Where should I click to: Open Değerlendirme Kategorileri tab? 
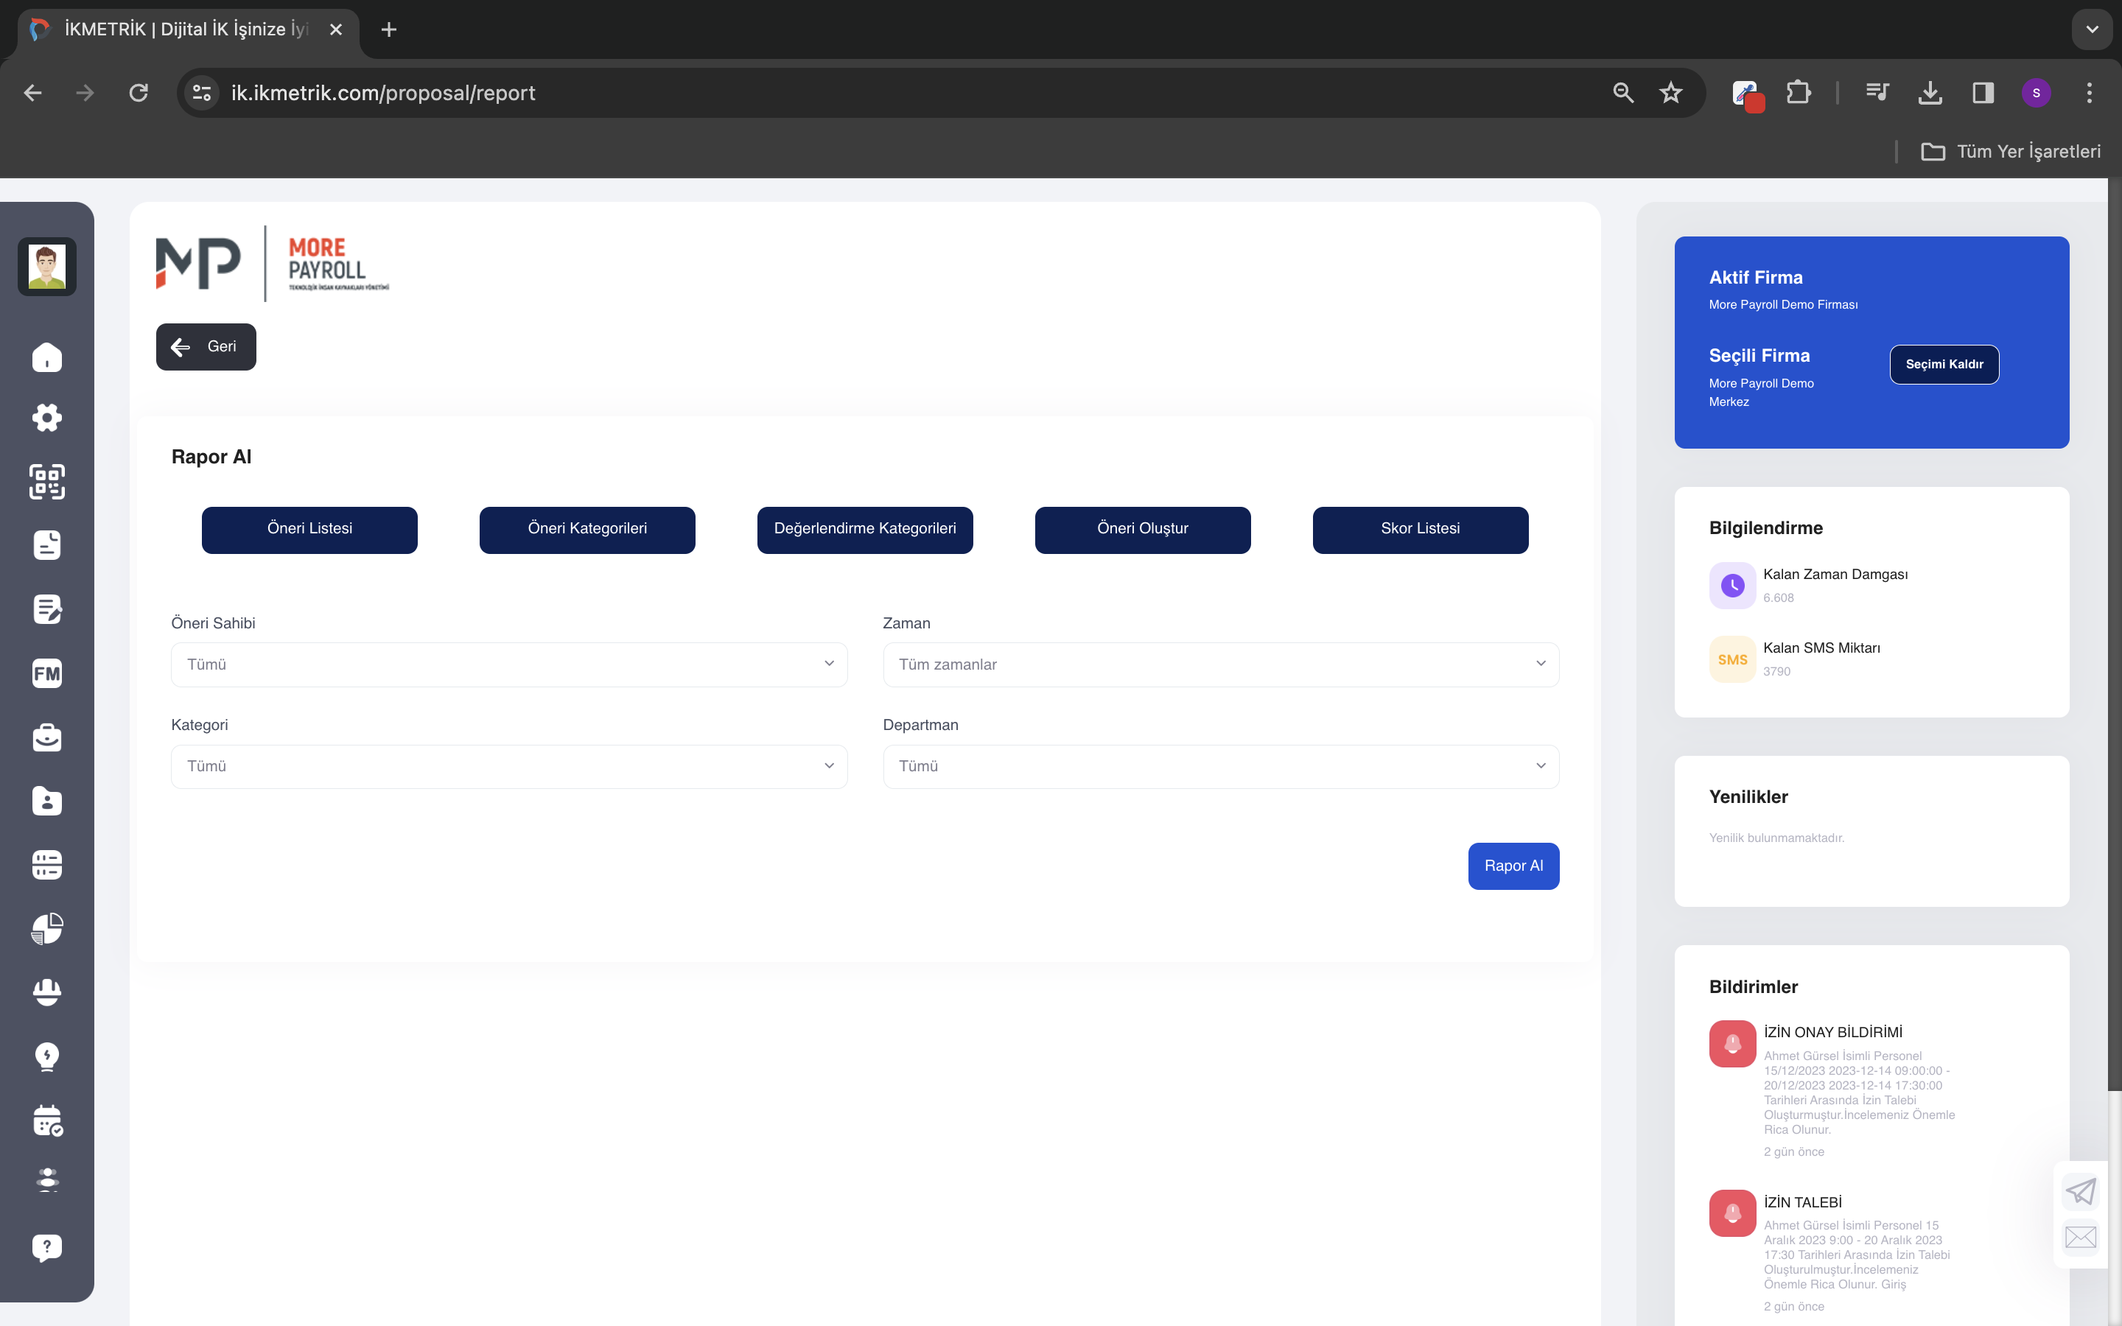(864, 530)
